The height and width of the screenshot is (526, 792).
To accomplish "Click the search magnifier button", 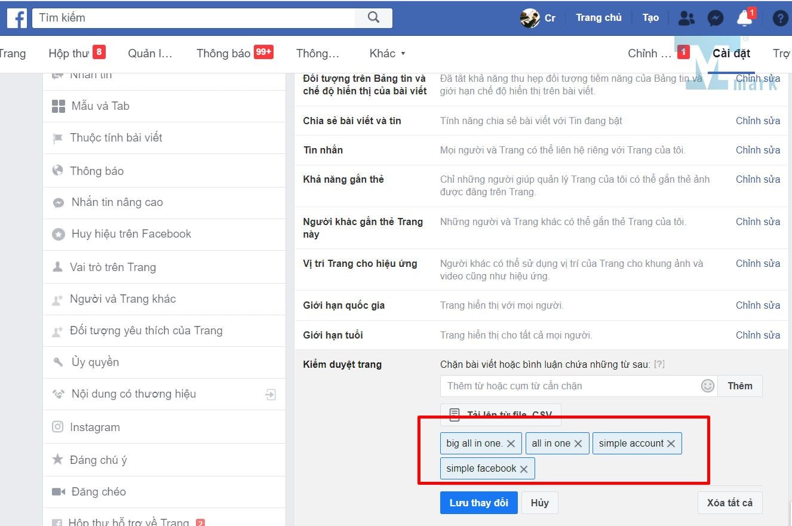I will click(x=373, y=18).
